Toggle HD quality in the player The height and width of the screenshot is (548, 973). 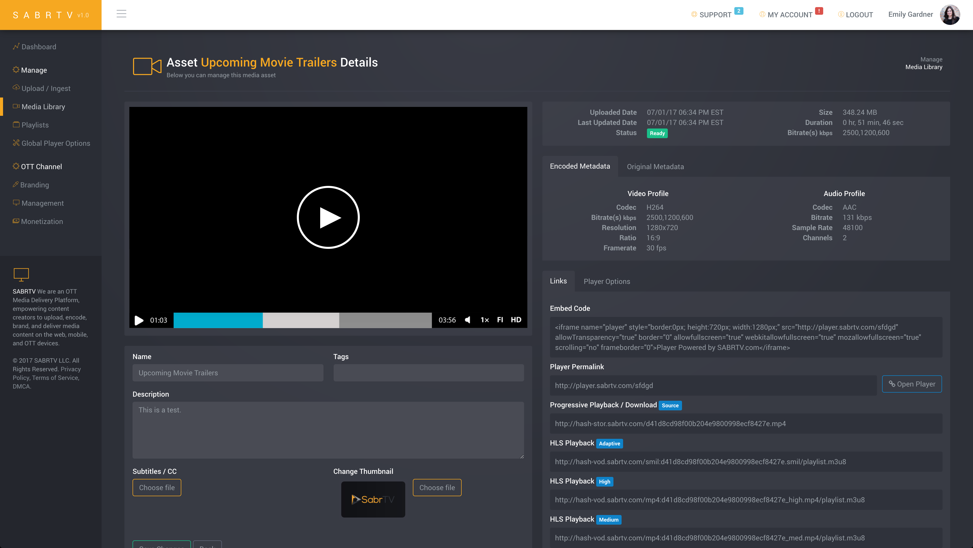pyautogui.click(x=516, y=320)
